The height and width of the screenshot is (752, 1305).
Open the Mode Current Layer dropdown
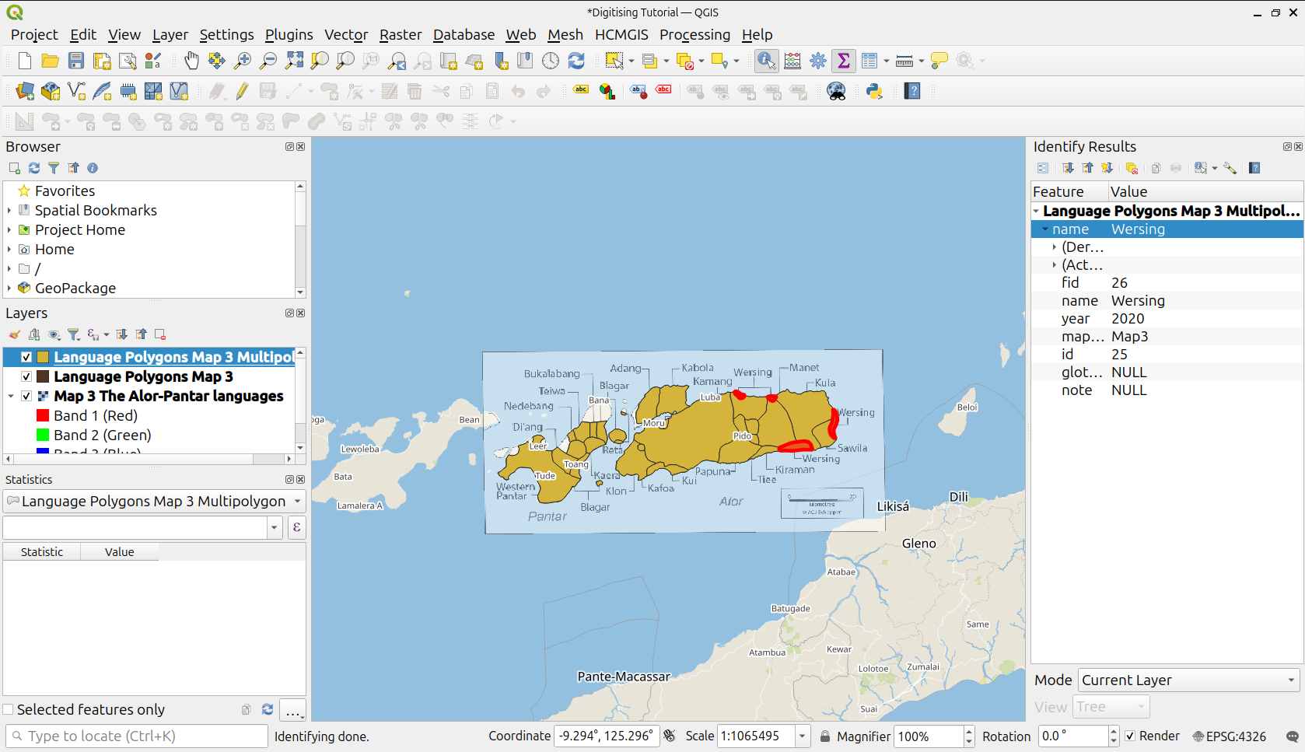pos(1188,680)
